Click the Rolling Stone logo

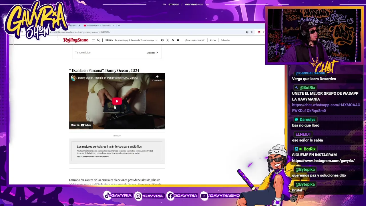coord(76,40)
